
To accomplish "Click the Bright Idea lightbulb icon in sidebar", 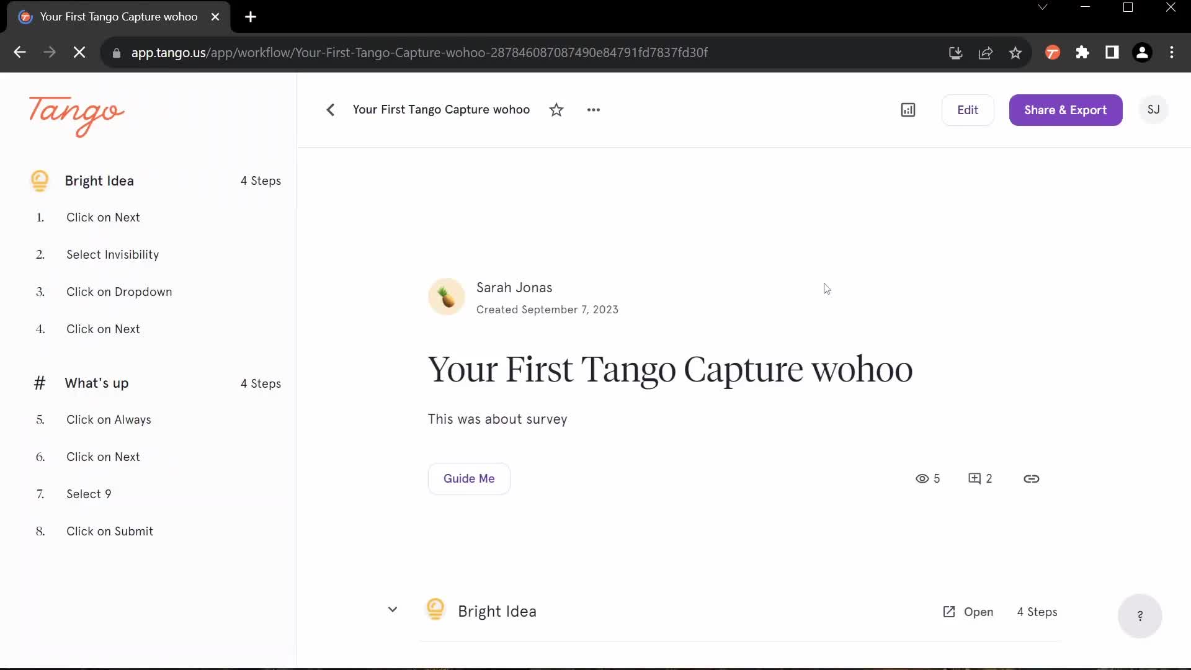I will coord(40,181).
